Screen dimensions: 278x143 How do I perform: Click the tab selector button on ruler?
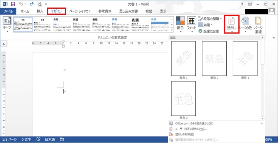(x=4, y=43)
